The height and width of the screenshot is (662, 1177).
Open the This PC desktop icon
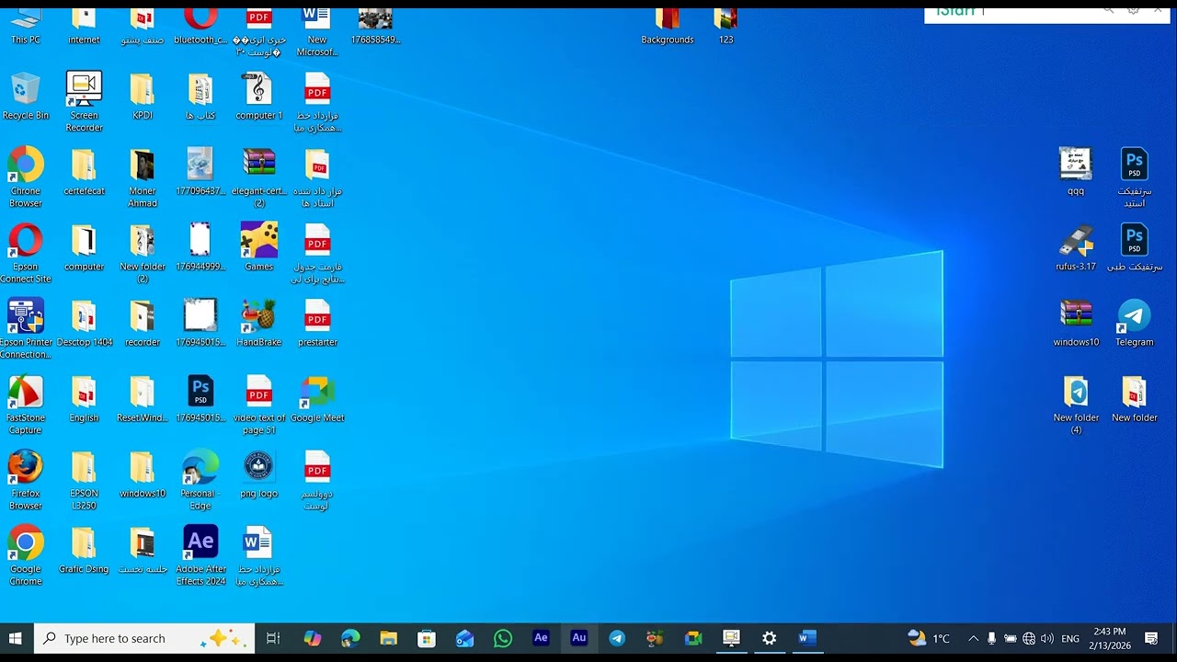coord(26,26)
